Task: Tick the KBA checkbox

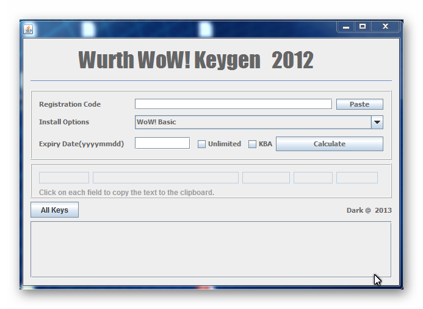Action: [252, 144]
